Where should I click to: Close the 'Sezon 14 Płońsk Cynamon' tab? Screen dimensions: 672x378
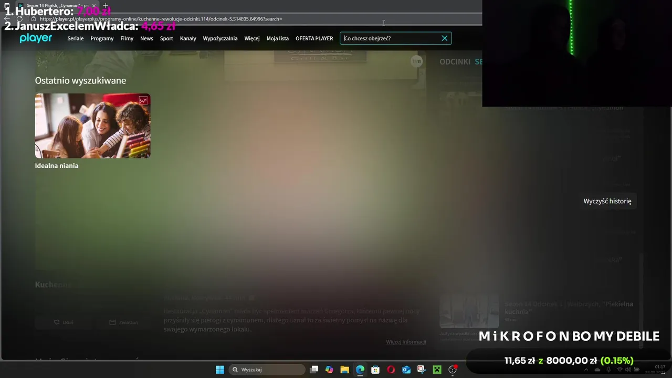[x=93, y=5]
